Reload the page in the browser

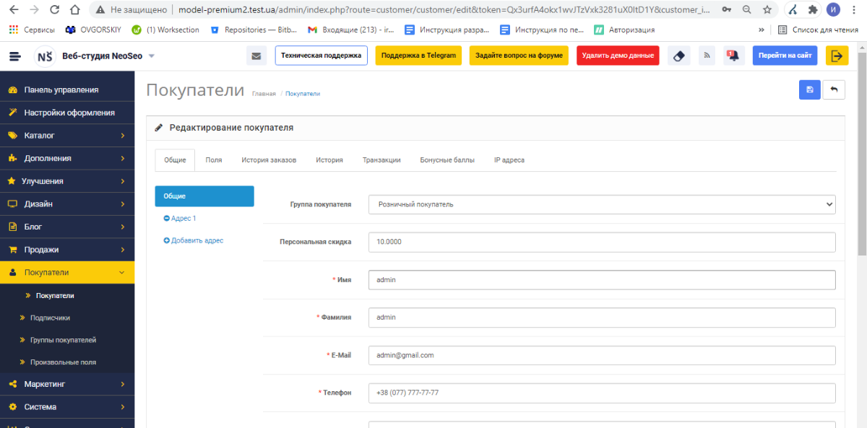(55, 10)
